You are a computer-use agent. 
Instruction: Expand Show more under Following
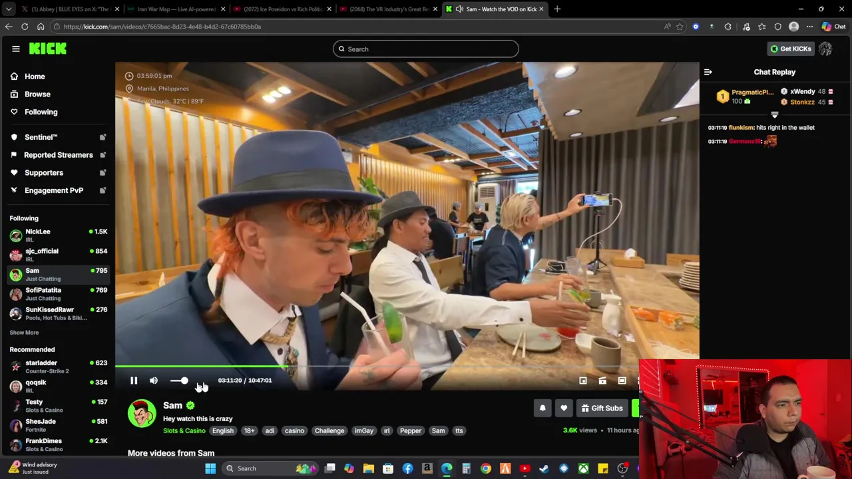pyautogui.click(x=24, y=333)
